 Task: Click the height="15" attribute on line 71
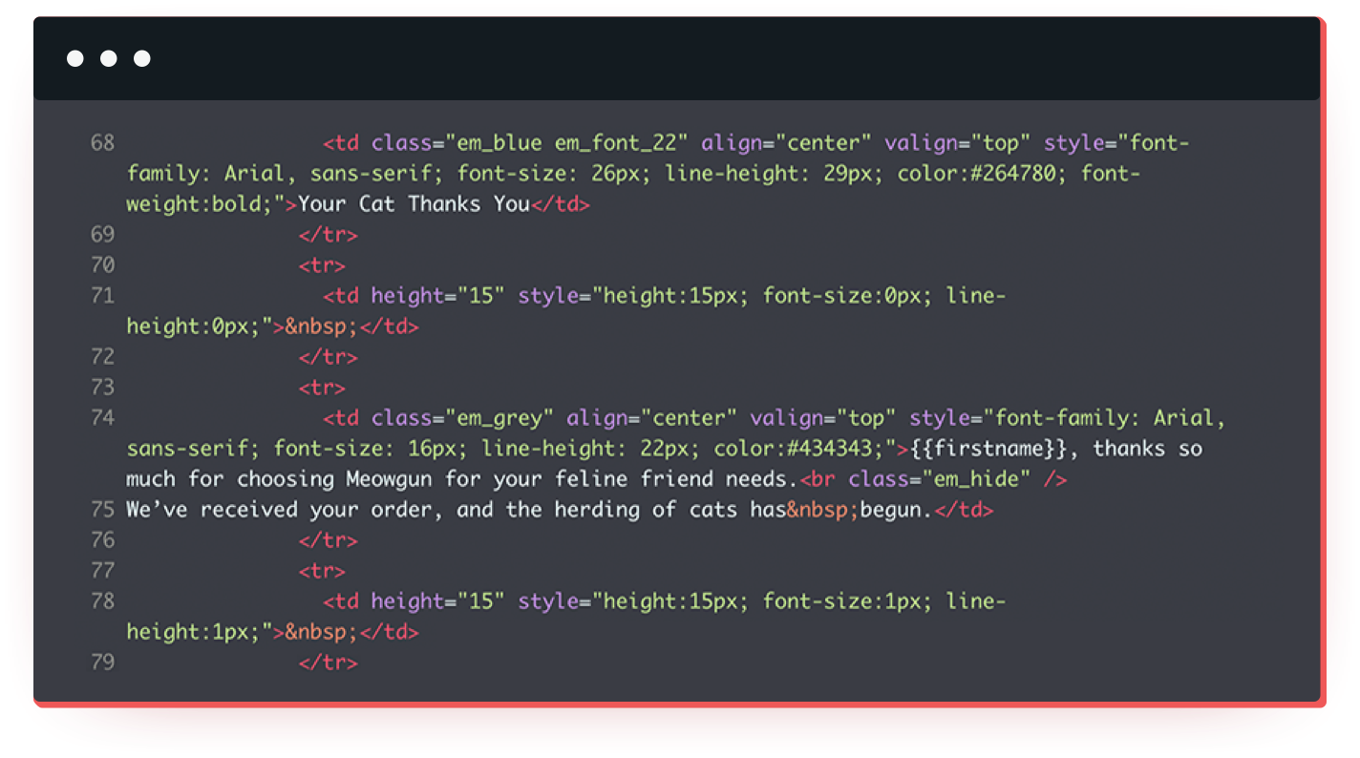pyautogui.click(x=438, y=296)
